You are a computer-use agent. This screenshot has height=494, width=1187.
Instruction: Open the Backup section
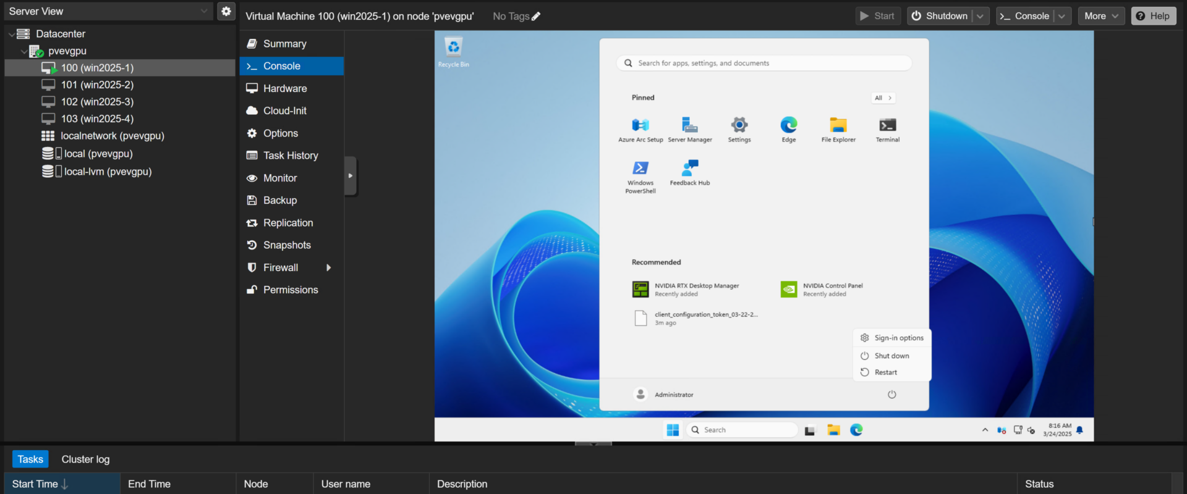[x=291, y=200]
